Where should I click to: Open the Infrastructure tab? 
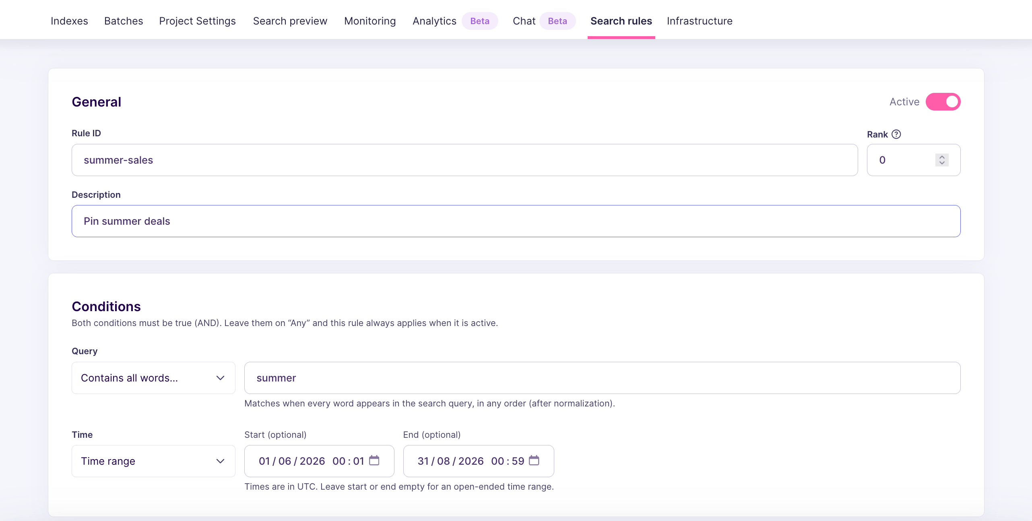click(x=700, y=21)
